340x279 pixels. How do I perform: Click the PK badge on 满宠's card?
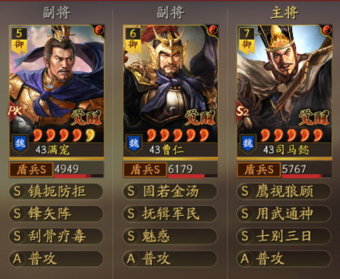pyautogui.click(x=15, y=111)
